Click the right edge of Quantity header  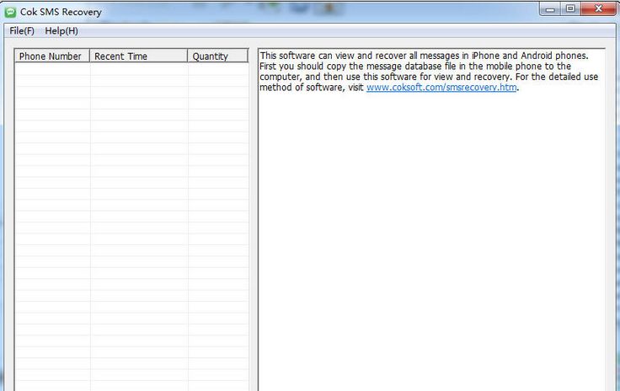[248, 56]
